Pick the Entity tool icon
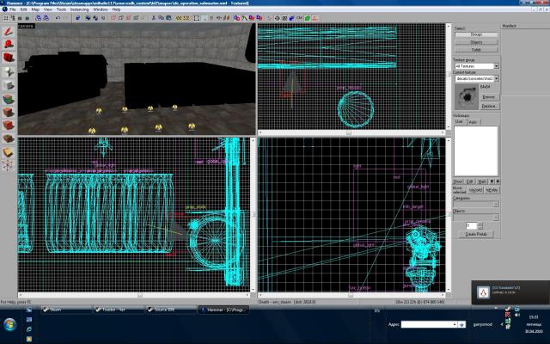Viewport: 550px width, 344px height. point(8,71)
